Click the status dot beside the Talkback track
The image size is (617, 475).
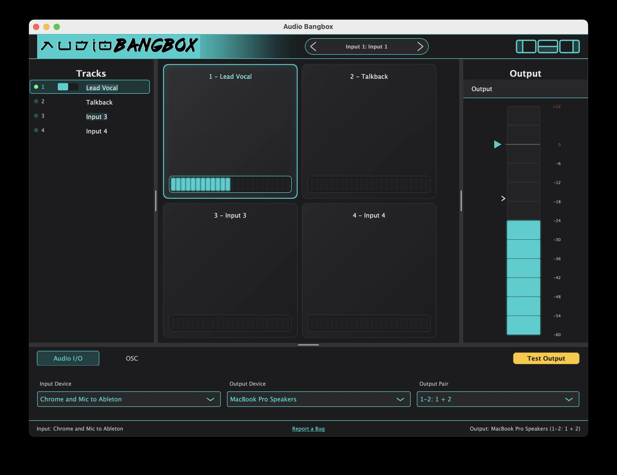pos(36,101)
